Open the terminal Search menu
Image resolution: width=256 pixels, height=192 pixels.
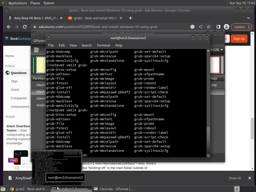(86, 45)
